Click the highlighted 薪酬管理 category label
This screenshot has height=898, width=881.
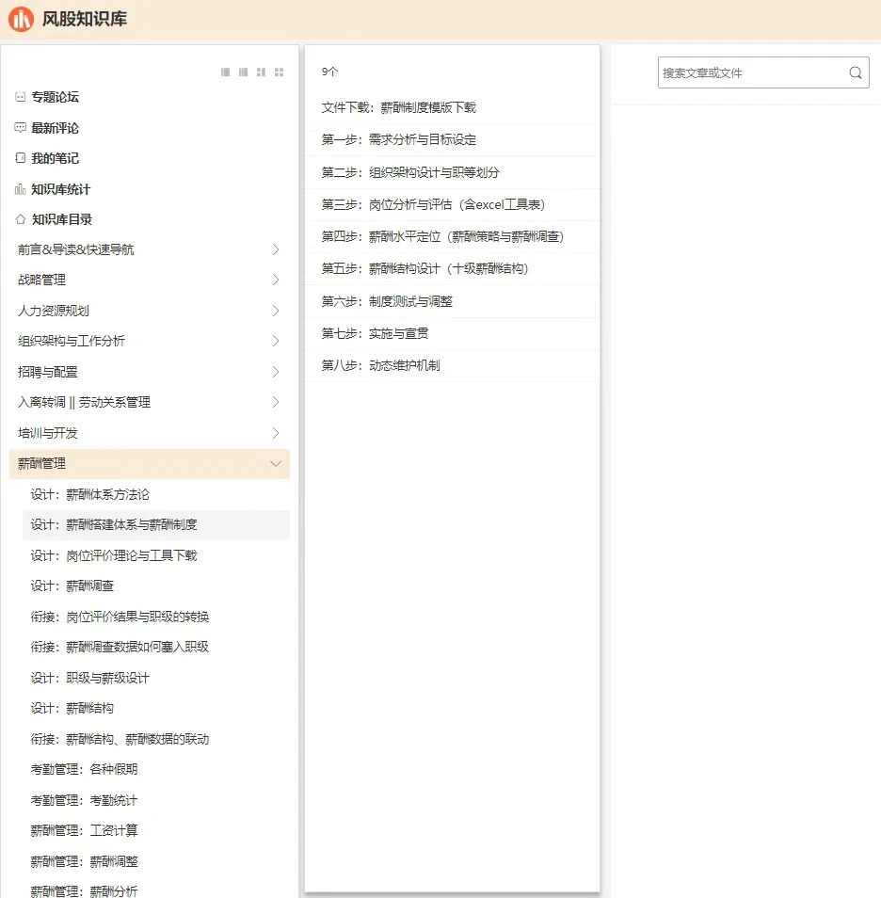(x=41, y=464)
